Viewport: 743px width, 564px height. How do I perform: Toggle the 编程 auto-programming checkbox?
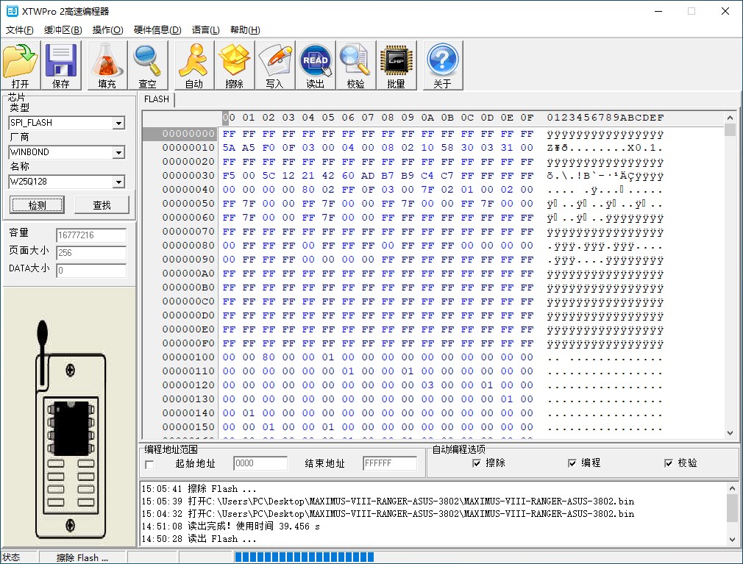[572, 463]
